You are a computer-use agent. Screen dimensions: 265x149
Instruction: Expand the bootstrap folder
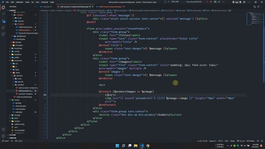click(x=18, y=48)
